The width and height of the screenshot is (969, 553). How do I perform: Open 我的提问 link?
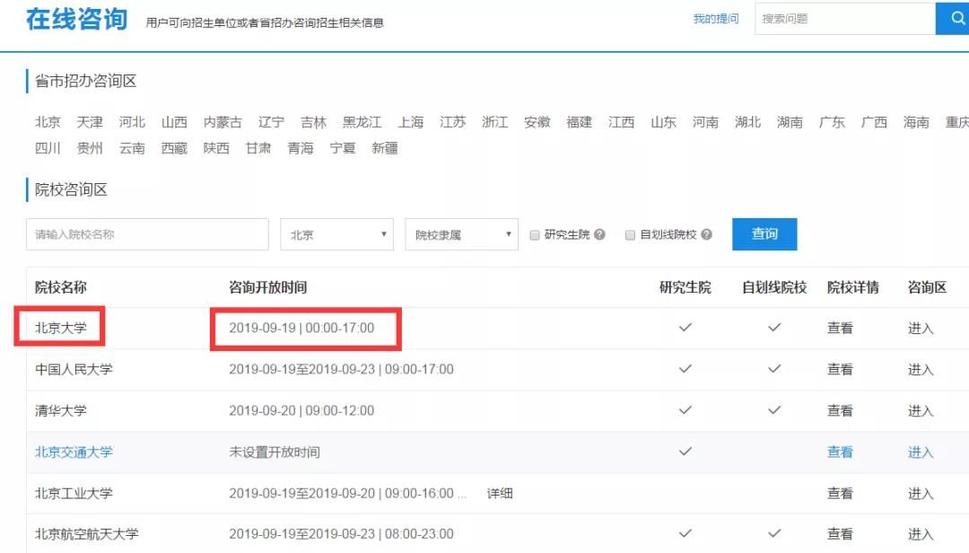pyautogui.click(x=715, y=19)
